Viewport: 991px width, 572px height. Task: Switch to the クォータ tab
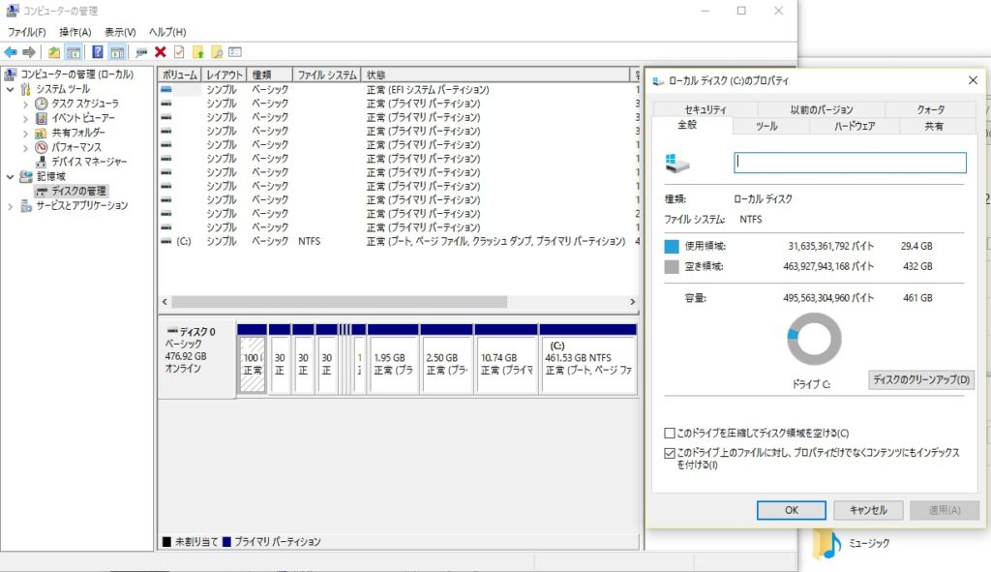(x=931, y=109)
